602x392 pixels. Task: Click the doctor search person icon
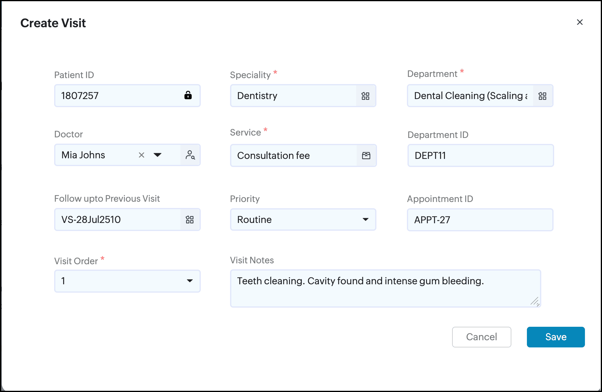(190, 155)
